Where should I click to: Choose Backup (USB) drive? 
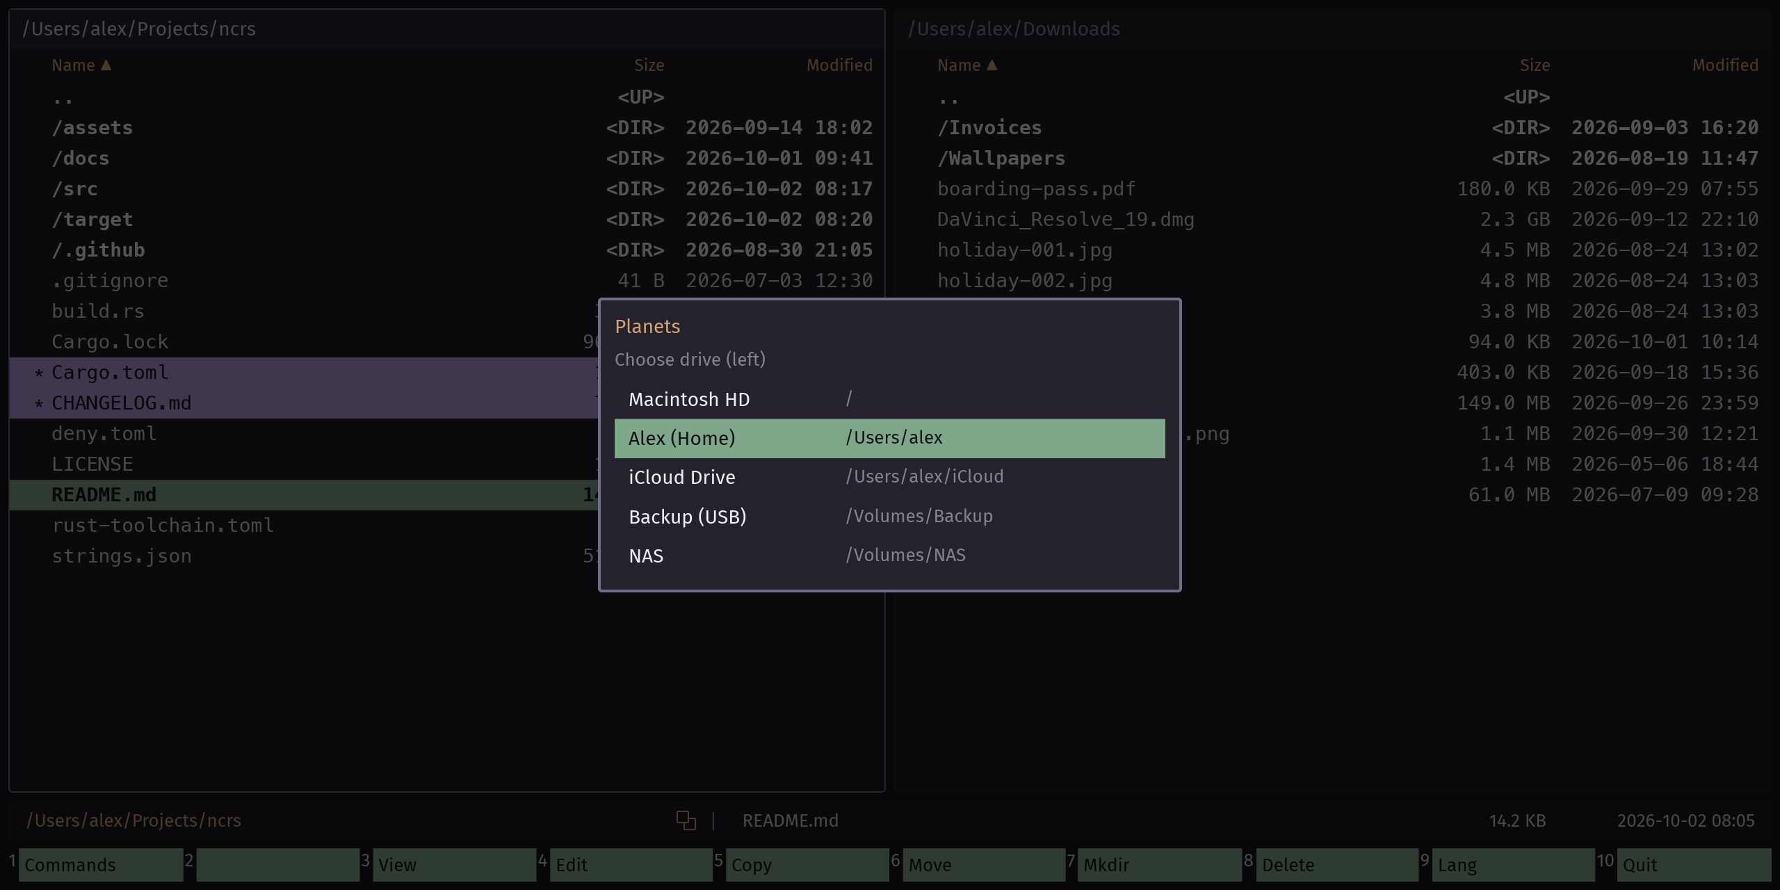pos(890,517)
